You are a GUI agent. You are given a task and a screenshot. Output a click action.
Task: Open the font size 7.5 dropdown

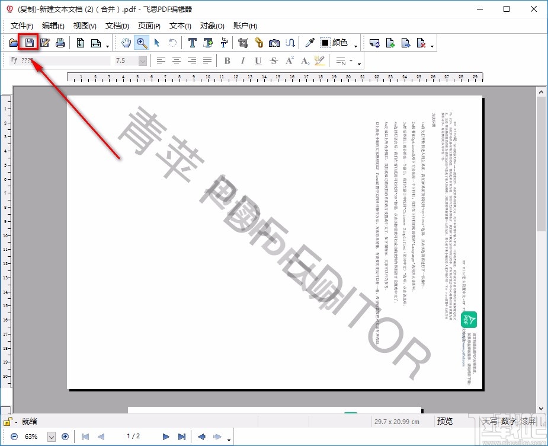(142, 61)
